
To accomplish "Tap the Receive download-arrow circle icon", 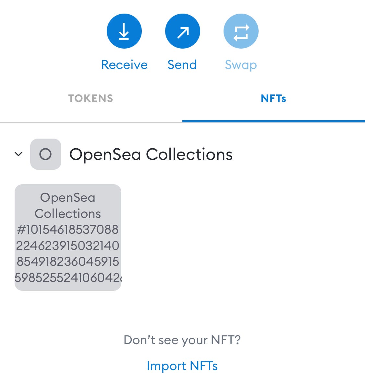I will click(124, 31).
